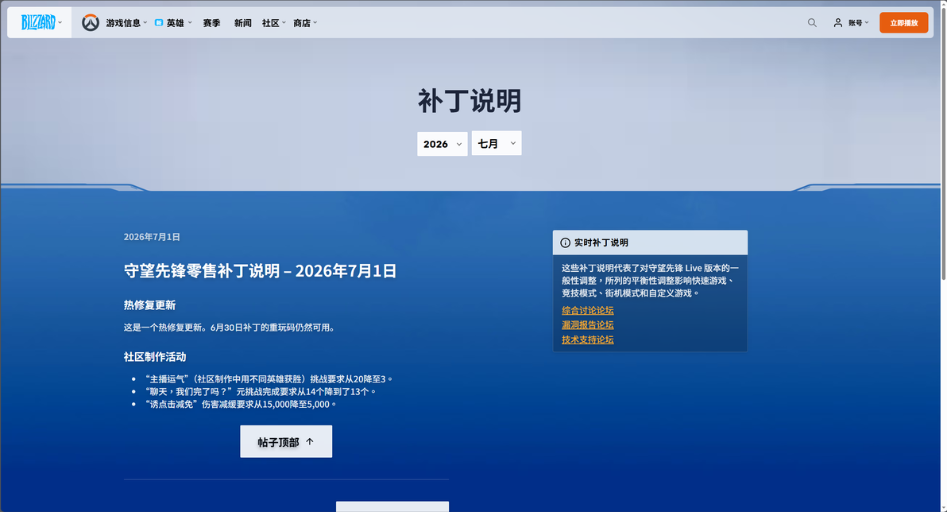Click the 社区制作活动 subheading
947x512 pixels.
click(155, 357)
